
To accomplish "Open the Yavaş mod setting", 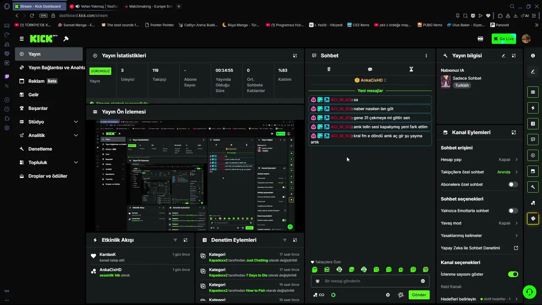I will point(479,223).
